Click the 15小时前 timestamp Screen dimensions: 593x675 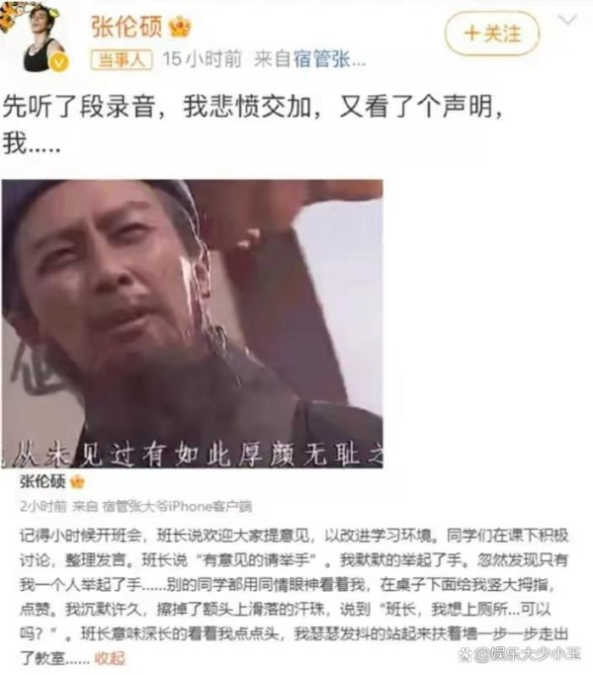[202, 59]
